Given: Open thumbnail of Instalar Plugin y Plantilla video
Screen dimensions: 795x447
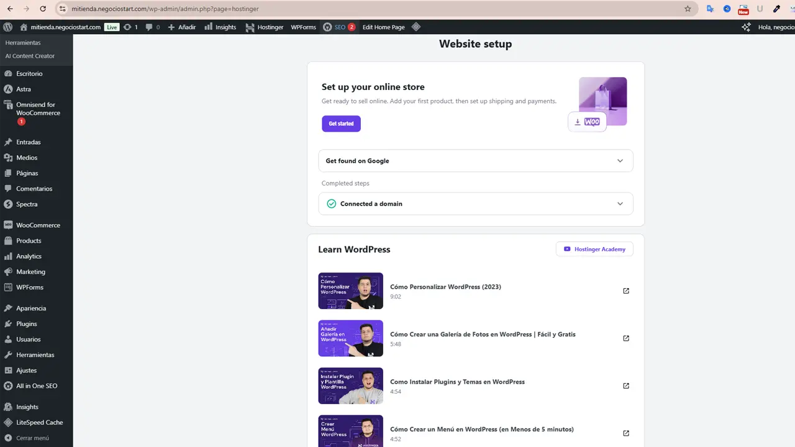Looking at the screenshot, I should 350,386.
